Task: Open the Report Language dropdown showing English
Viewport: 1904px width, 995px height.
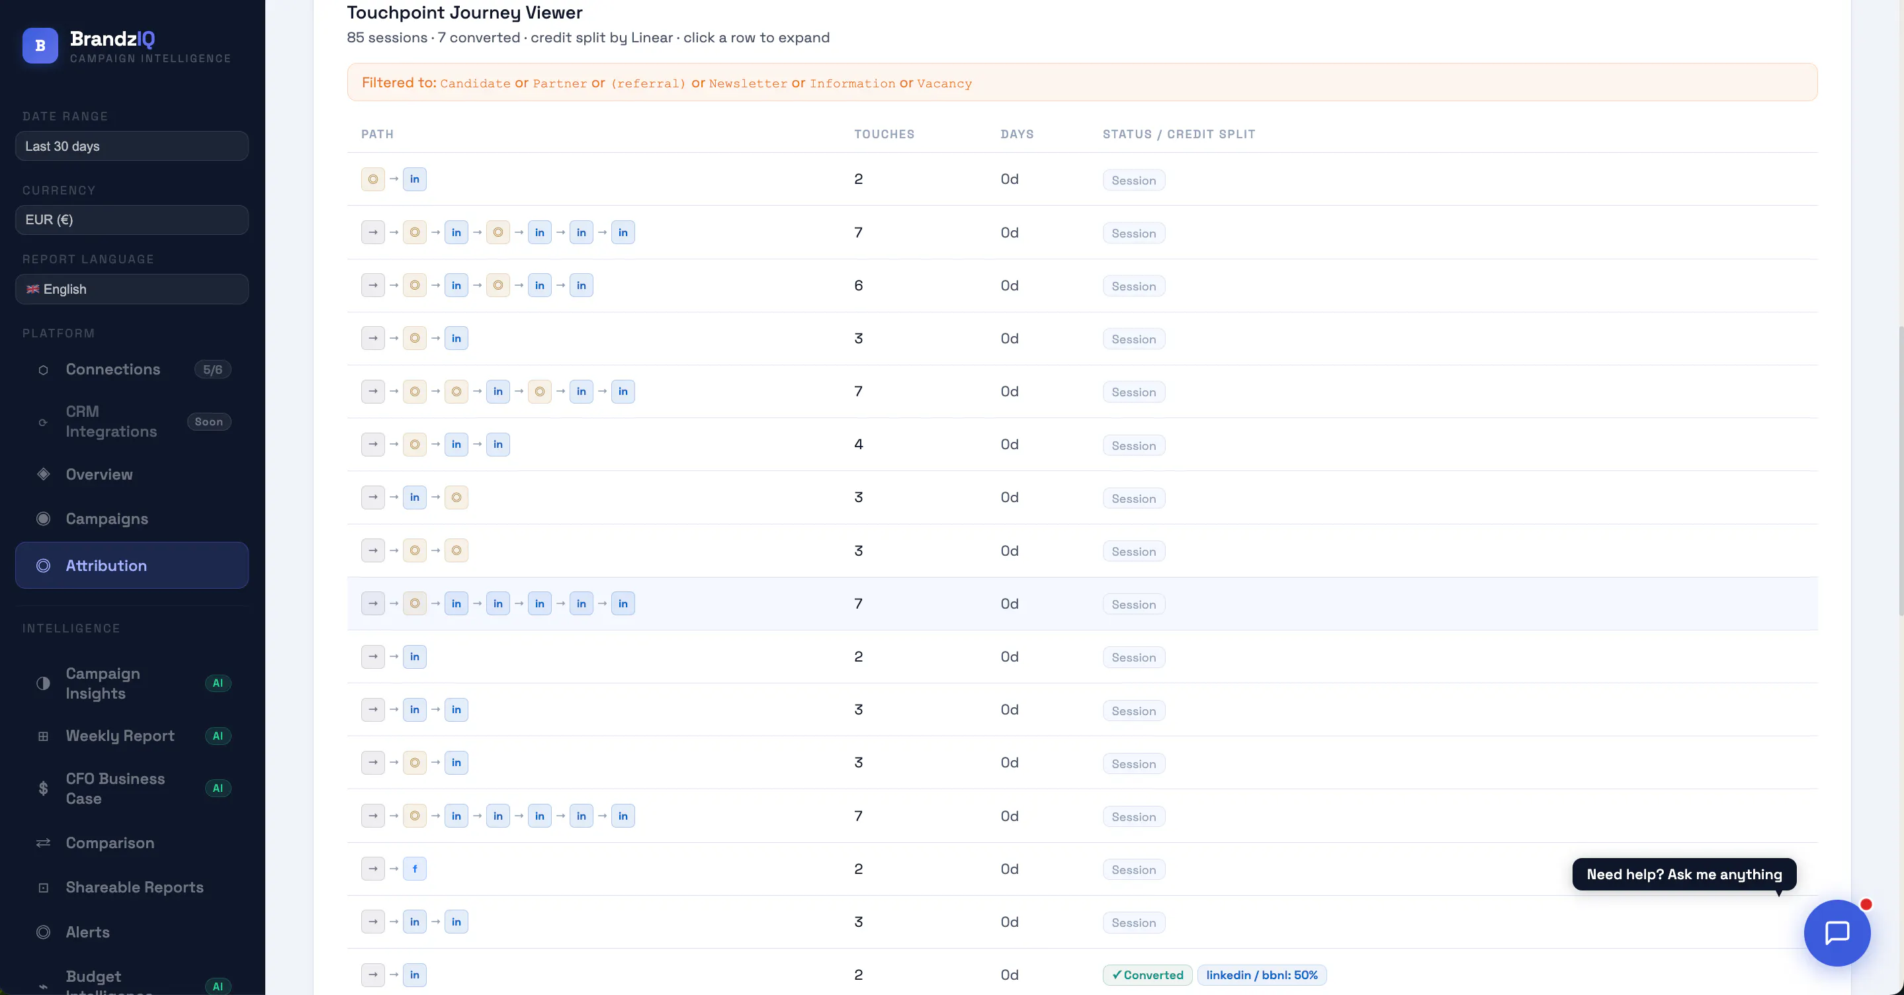Action: (x=132, y=289)
